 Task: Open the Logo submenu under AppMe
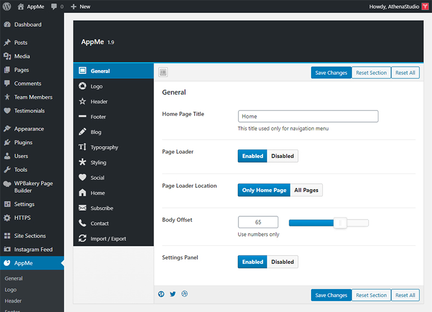coord(10,290)
